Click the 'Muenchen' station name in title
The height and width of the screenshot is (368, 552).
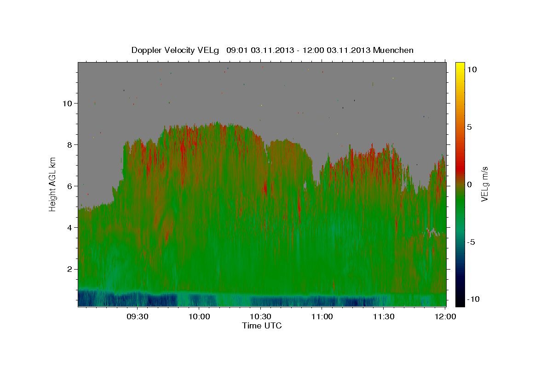(x=393, y=50)
